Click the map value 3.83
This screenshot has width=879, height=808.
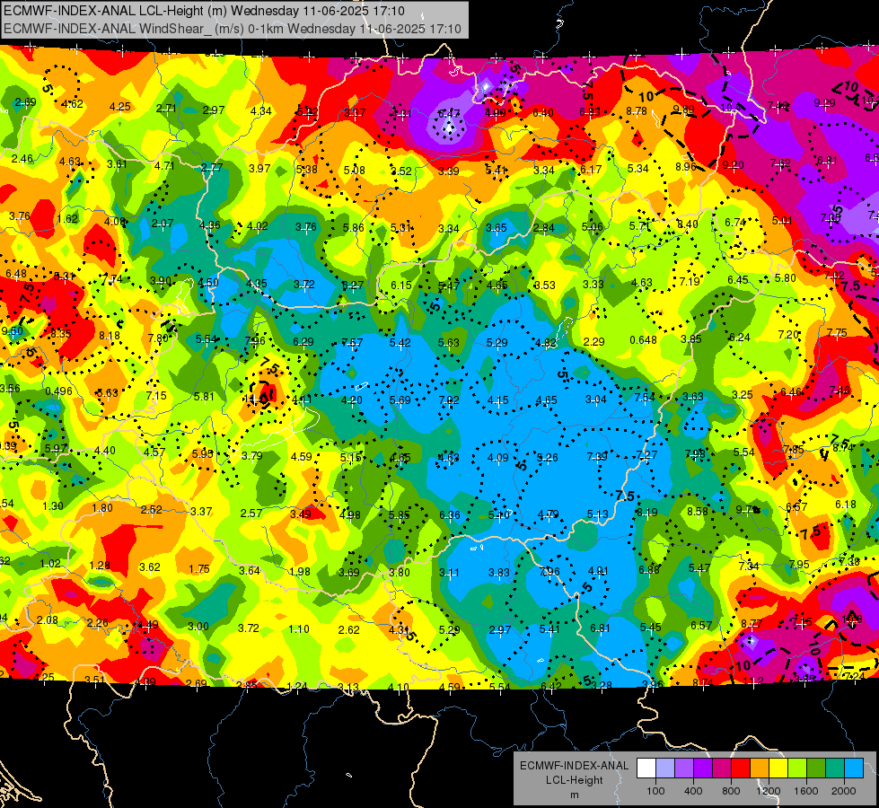[499, 573]
